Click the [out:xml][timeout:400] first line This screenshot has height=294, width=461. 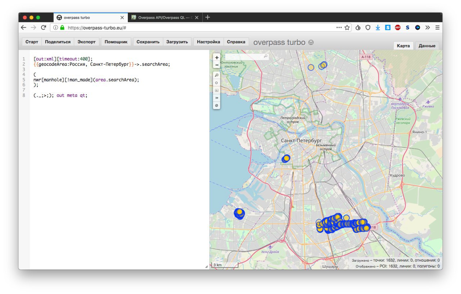[x=63, y=59]
